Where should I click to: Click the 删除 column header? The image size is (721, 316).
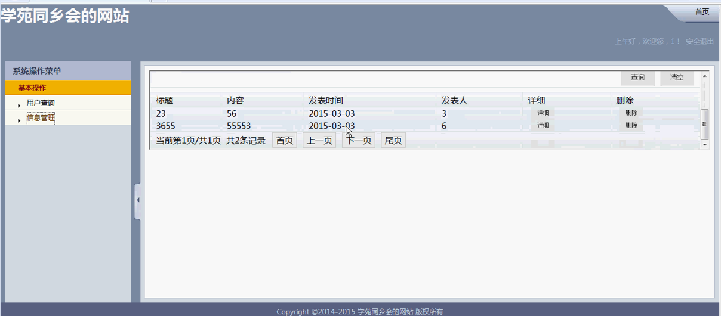(625, 101)
